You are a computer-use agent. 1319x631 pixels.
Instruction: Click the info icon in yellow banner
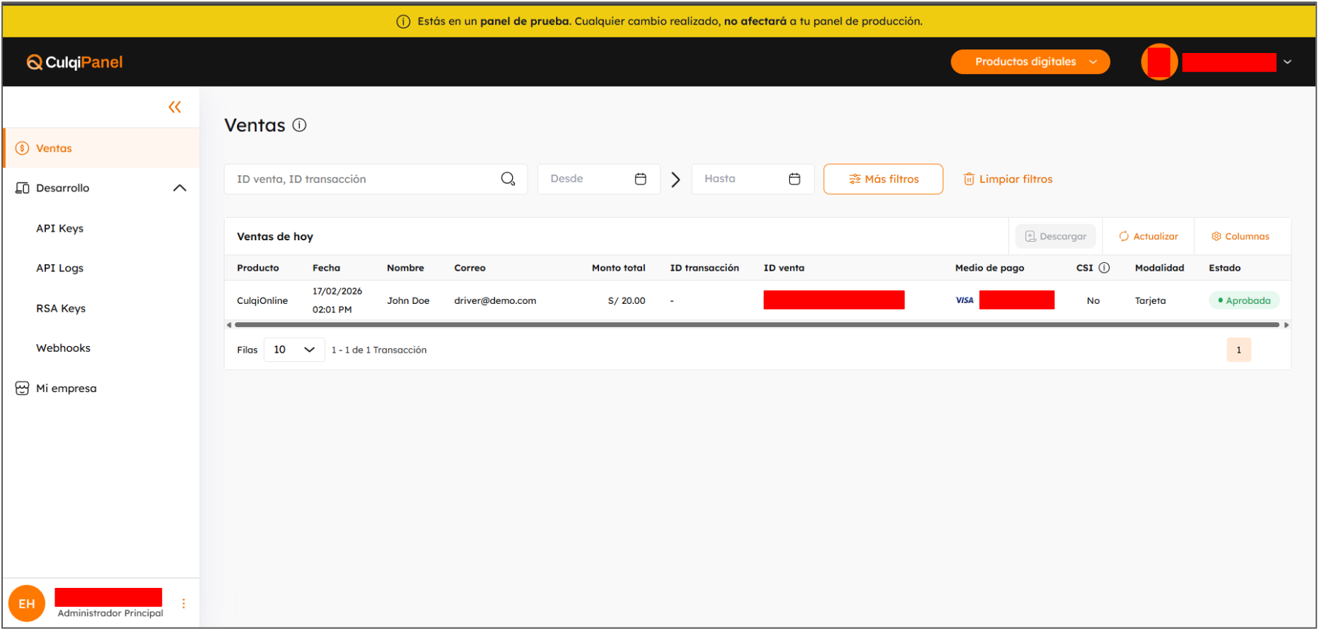coord(403,21)
